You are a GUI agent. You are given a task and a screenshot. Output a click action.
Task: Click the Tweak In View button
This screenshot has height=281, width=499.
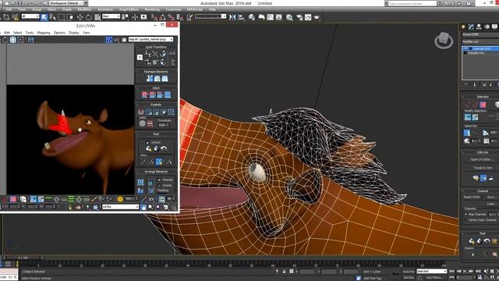[482, 168]
